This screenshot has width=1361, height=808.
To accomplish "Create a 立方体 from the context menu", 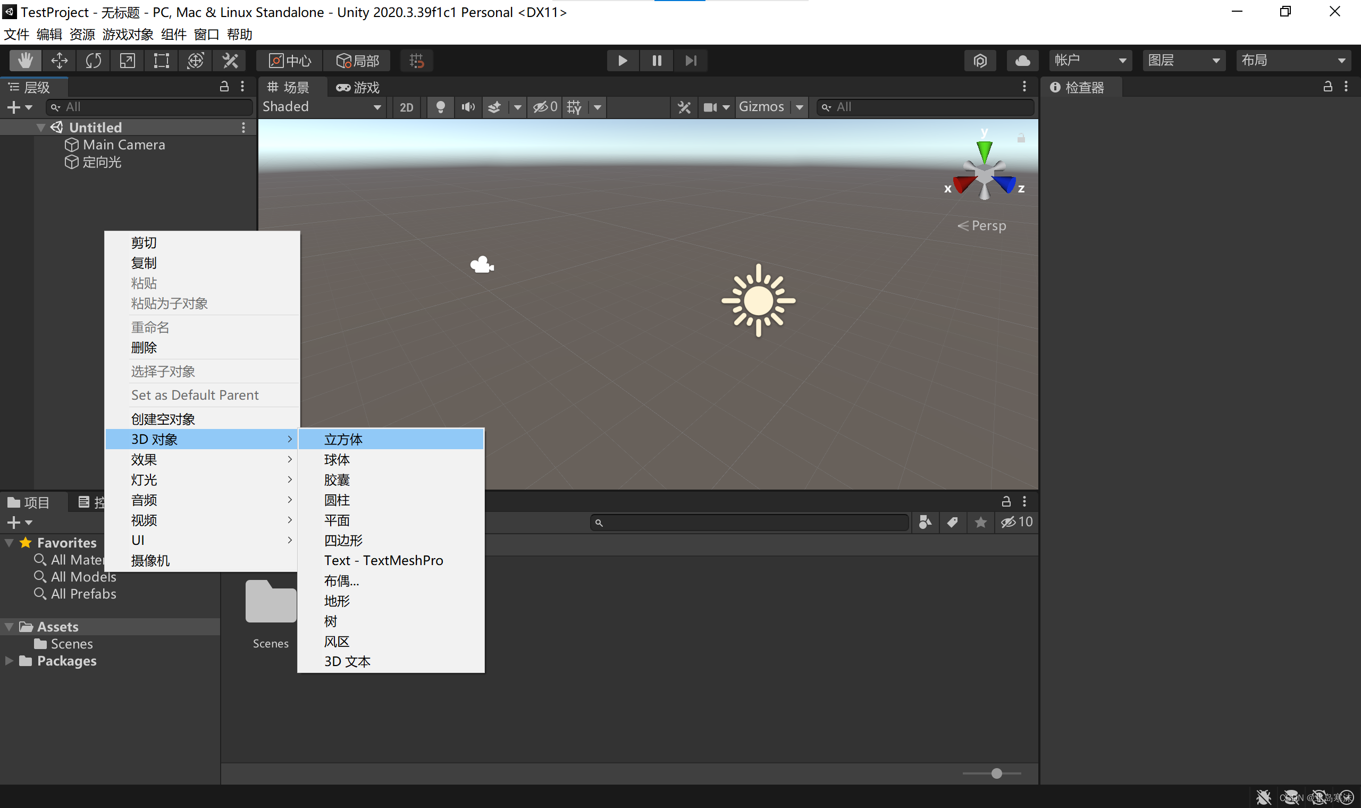I will 343,439.
